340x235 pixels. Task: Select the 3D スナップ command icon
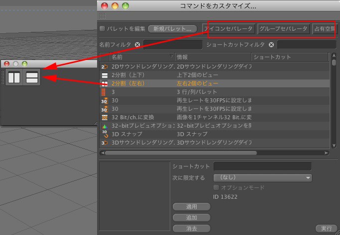[105, 134]
